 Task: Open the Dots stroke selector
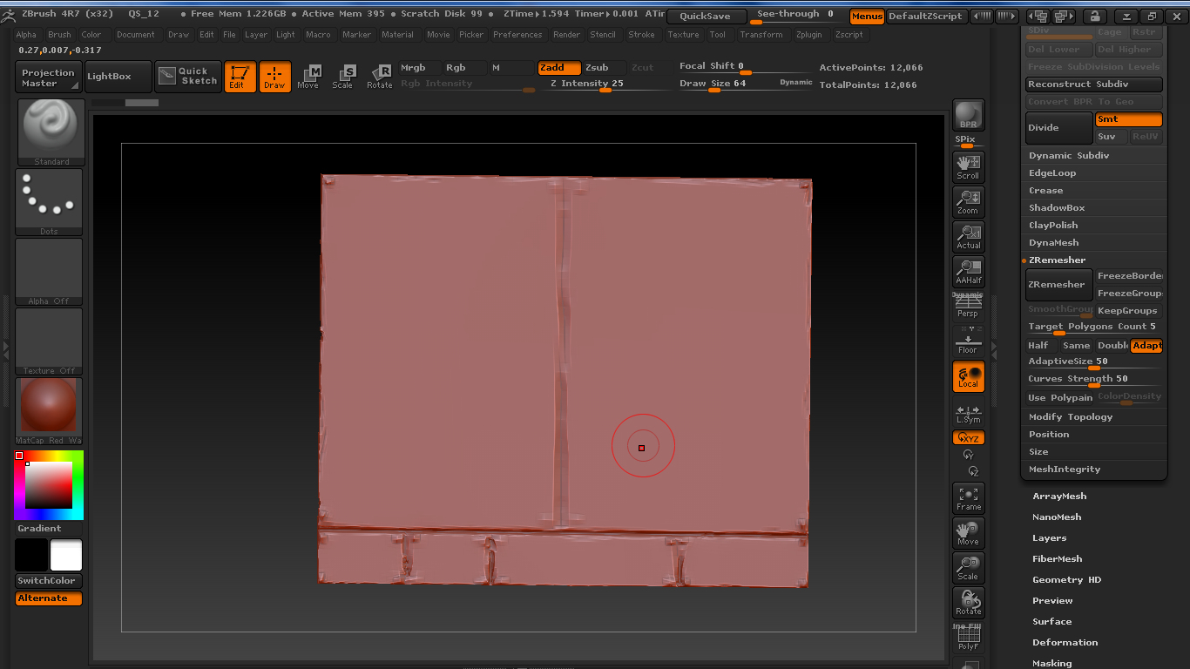(x=49, y=202)
